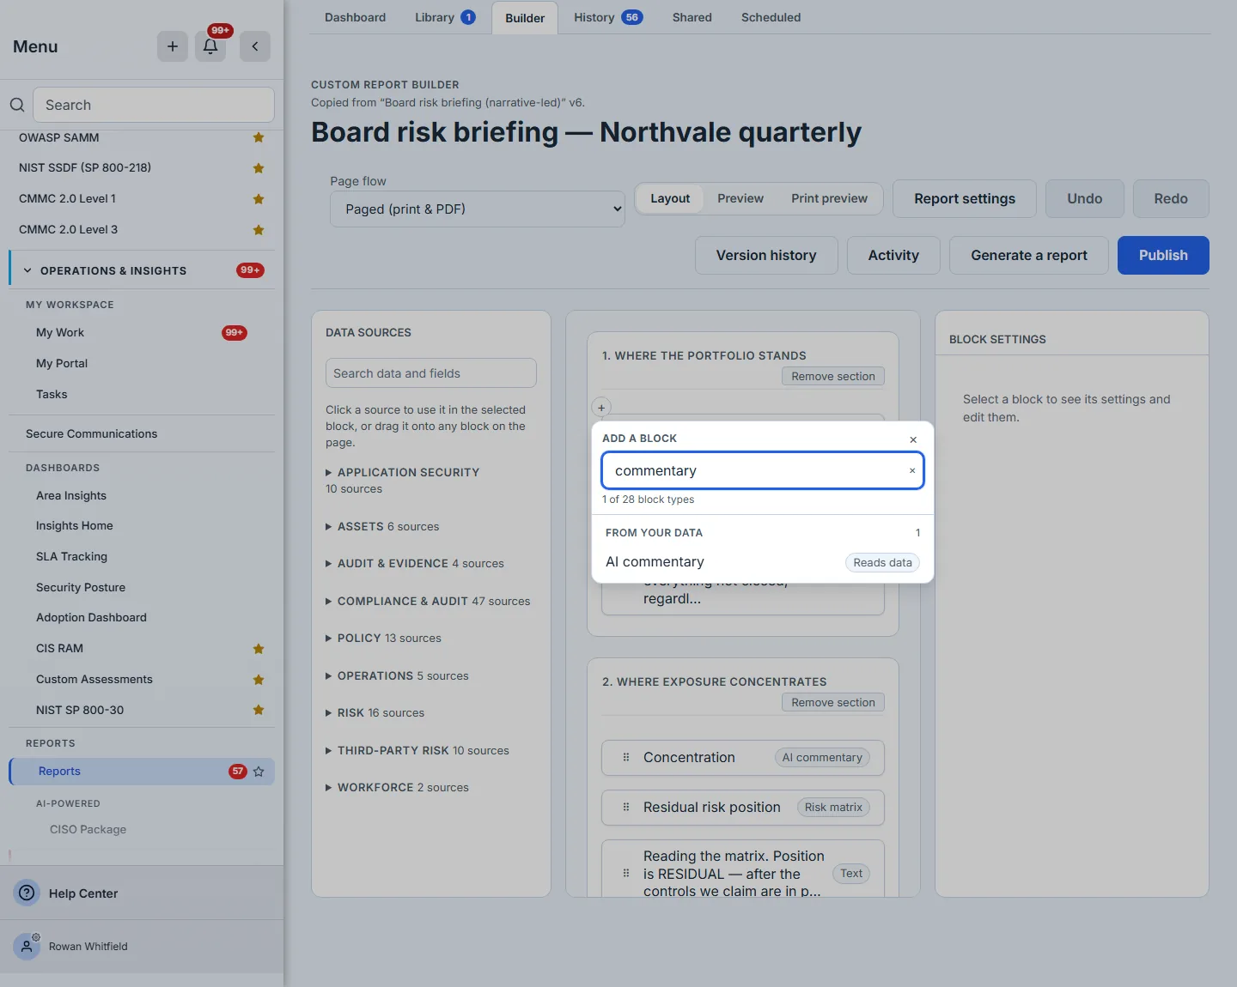Grab the drag handle of the Reading the matrix text block

tap(626, 873)
